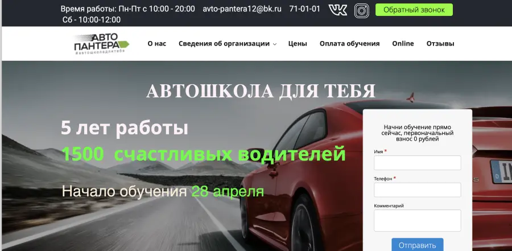512x251 pixels.
Task: Submit the form with Отправить button
Action: [x=417, y=245]
